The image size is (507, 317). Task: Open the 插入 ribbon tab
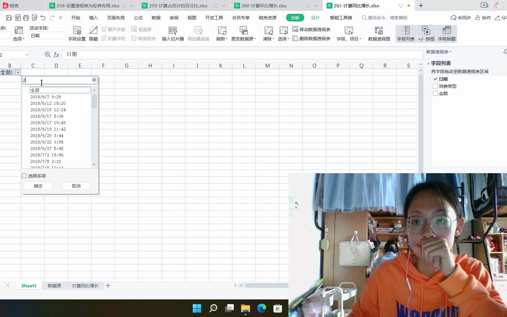point(94,18)
